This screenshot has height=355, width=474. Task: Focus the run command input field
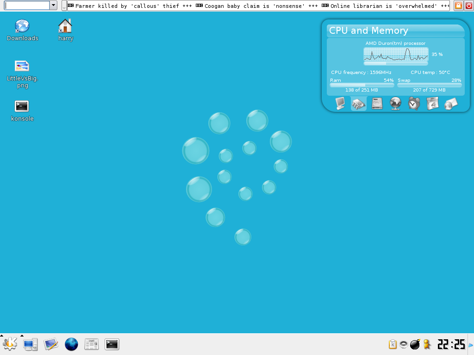pos(27,6)
